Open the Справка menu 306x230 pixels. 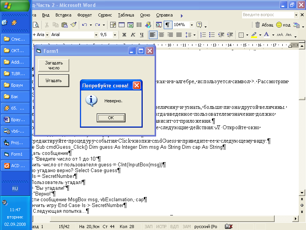pyautogui.click(x=164, y=15)
